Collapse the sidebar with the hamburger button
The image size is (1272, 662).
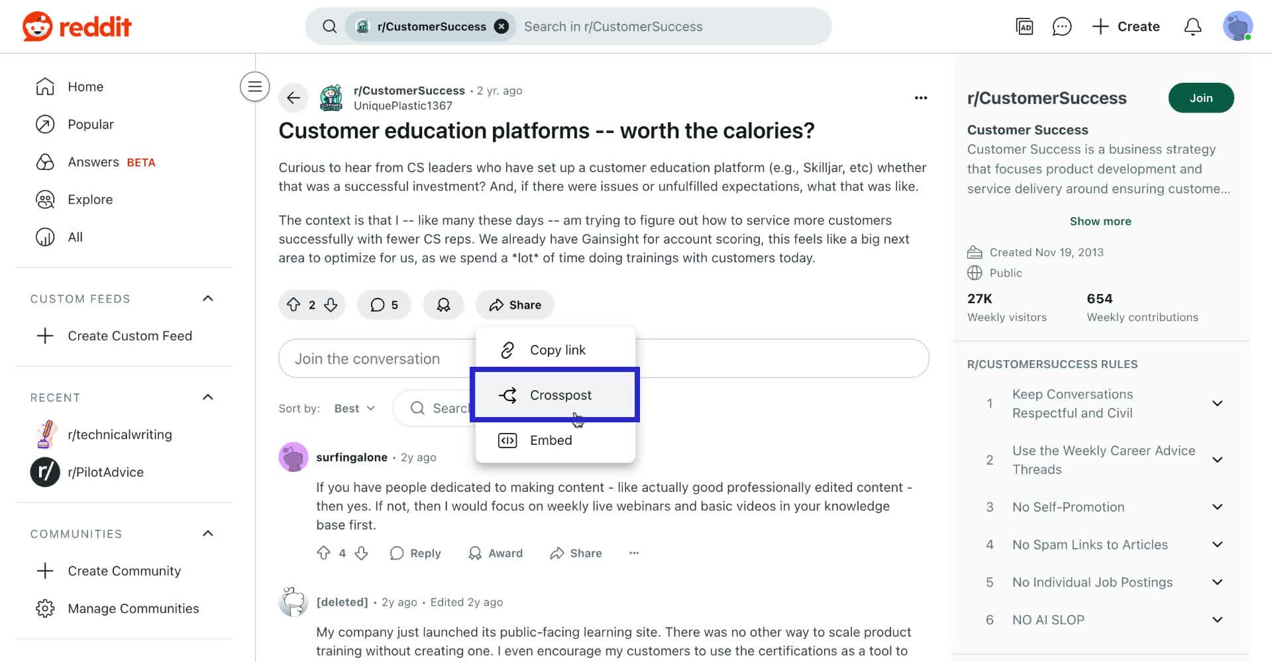(x=254, y=87)
